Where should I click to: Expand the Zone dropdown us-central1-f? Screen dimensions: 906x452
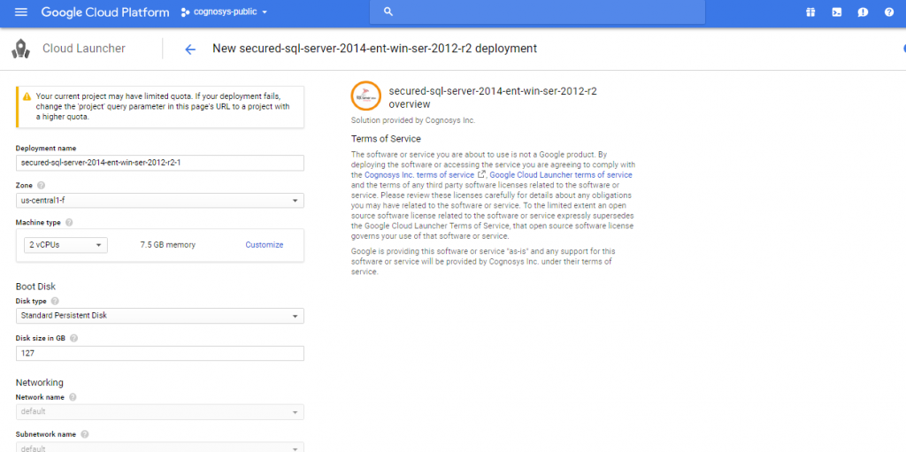tap(159, 201)
